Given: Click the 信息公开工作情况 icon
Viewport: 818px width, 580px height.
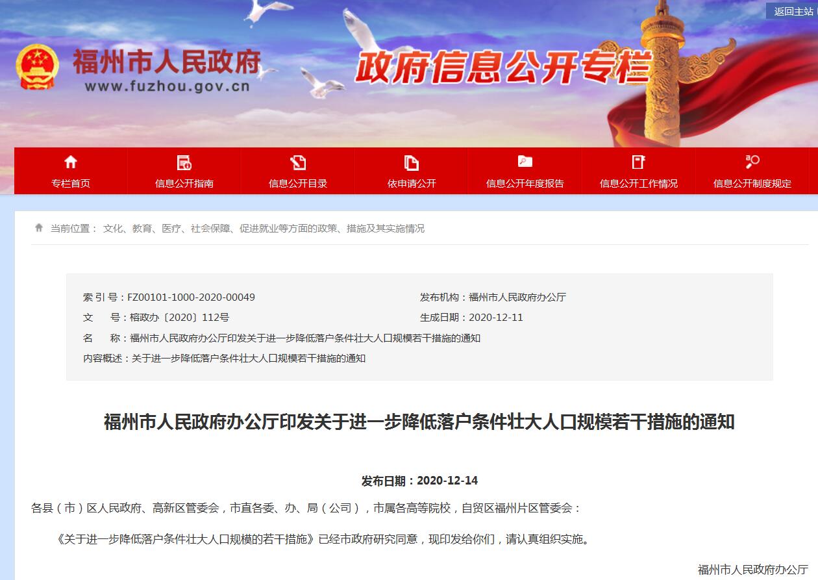Looking at the screenshot, I should pos(638,162).
